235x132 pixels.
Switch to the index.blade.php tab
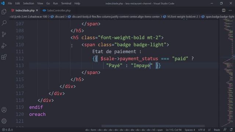(x=25, y=10)
